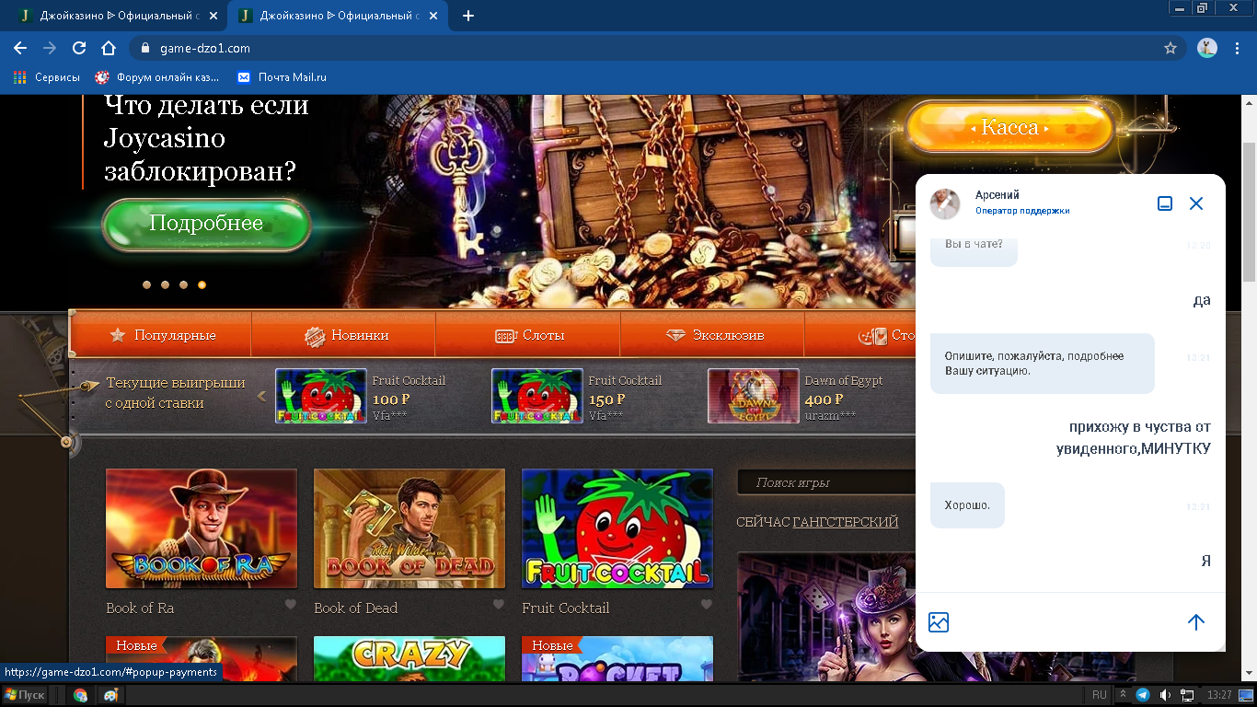Click Арсений operator avatar
The image size is (1257, 707).
945,203
